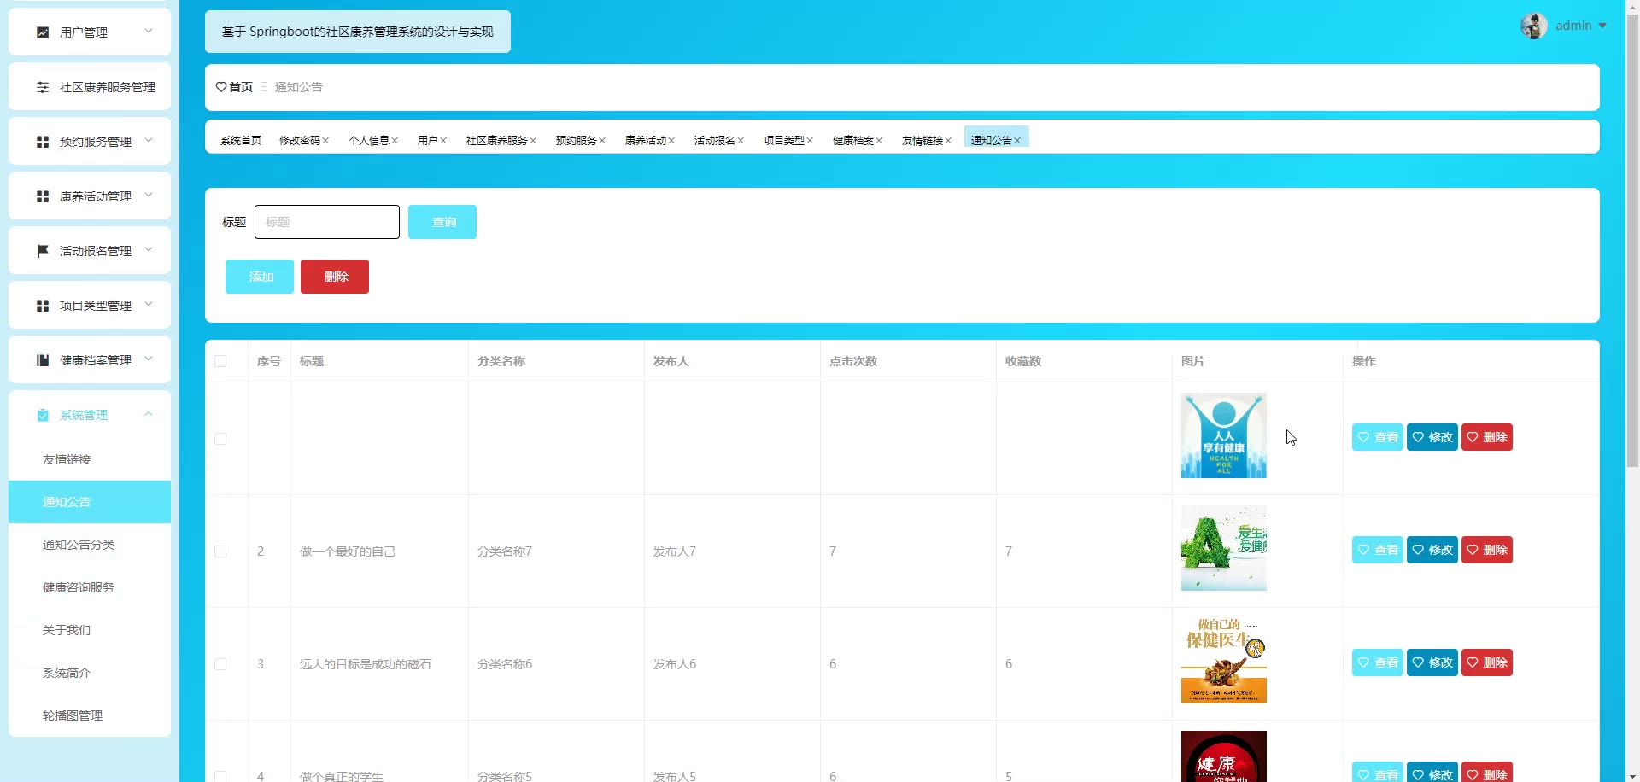Switch to the 系统首页 tab
The width and height of the screenshot is (1640, 782).
point(241,141)
